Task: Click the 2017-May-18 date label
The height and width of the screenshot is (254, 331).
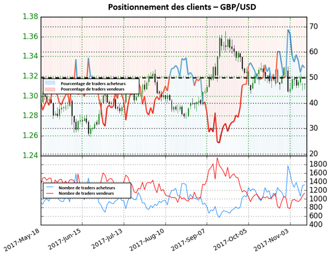Action: 22,240
